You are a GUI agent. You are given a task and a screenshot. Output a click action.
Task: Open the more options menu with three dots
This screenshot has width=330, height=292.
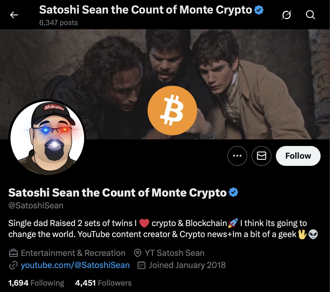(237, 156)
